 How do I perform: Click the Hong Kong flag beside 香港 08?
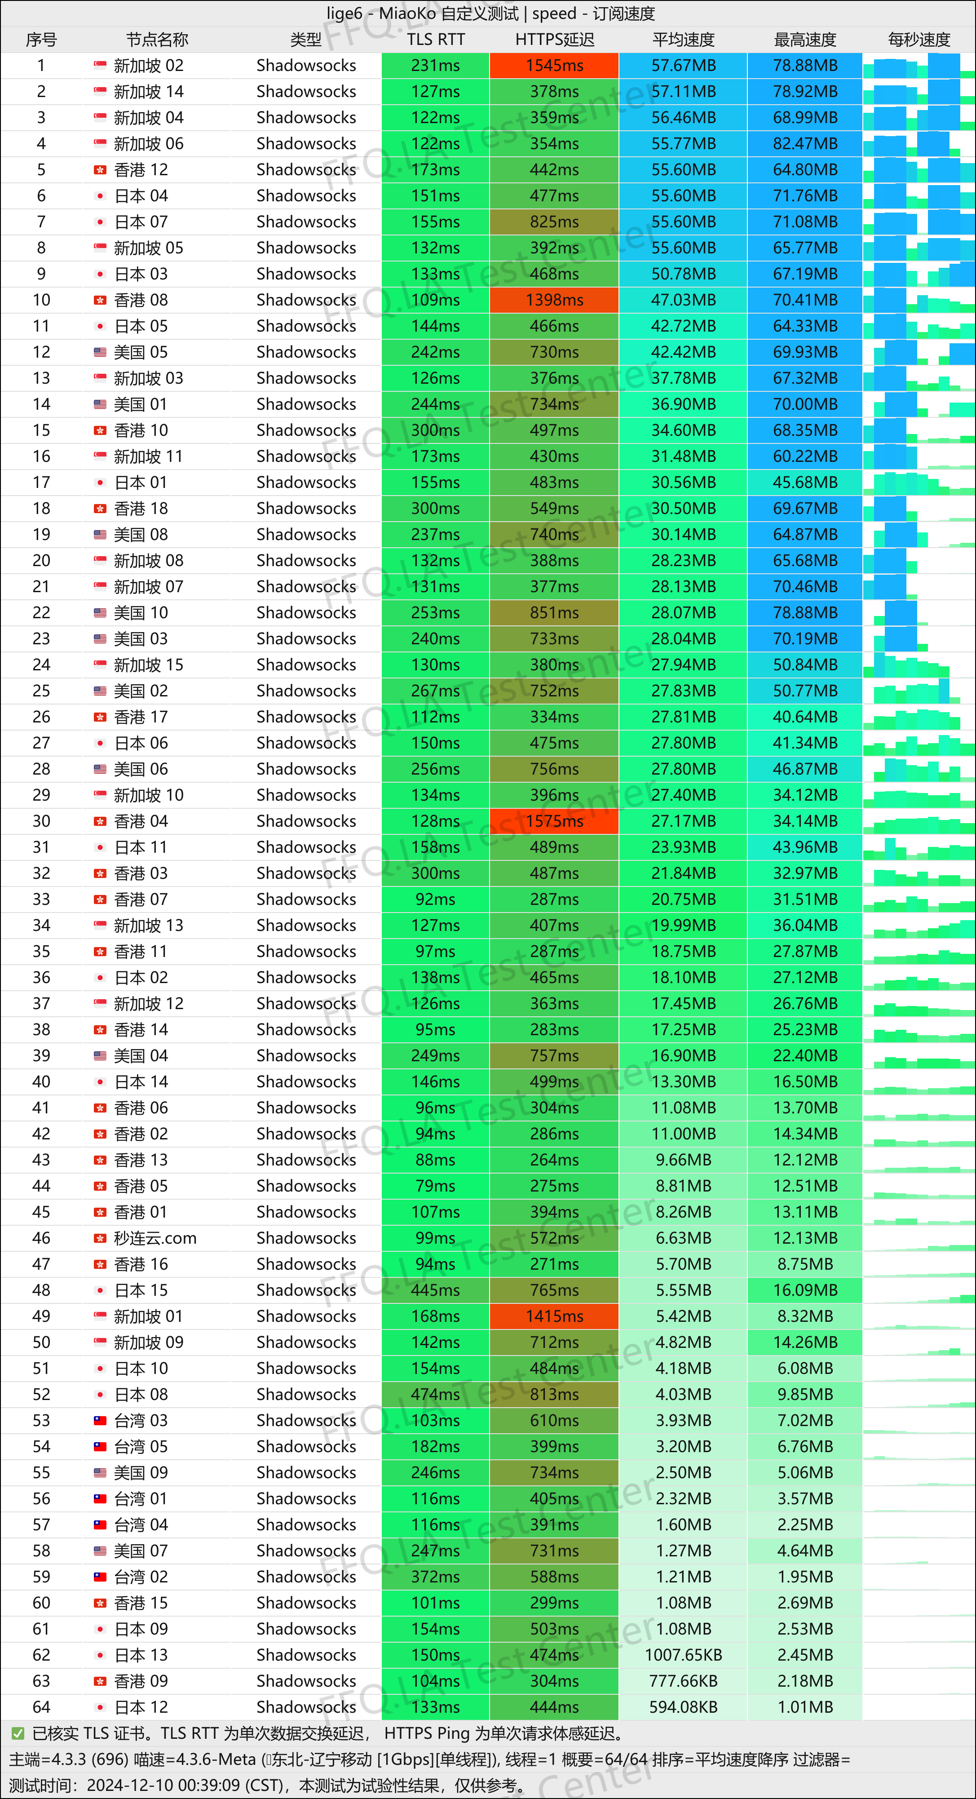coord(100,300)
